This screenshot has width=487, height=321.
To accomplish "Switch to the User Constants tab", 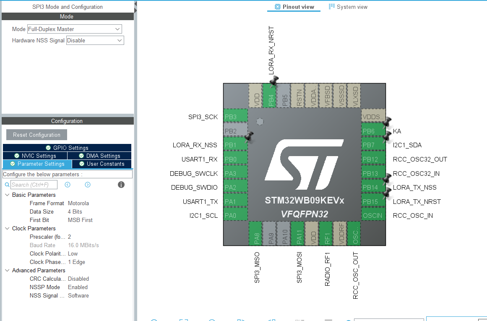I will pos(102,164).
